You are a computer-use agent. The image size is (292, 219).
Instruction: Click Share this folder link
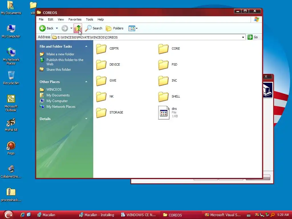click(59, 70)
